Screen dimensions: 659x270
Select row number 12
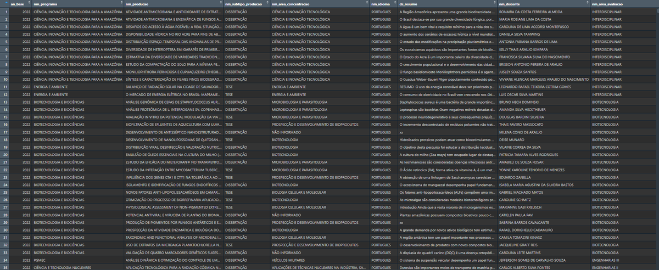click(x=4, y=94)
